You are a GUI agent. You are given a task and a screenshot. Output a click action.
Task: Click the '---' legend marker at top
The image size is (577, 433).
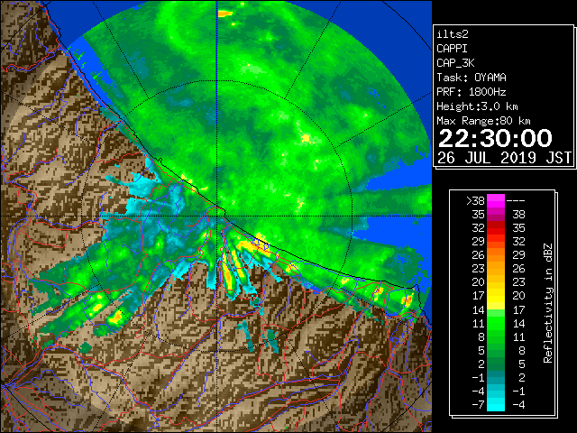click(x=516, y=201)
